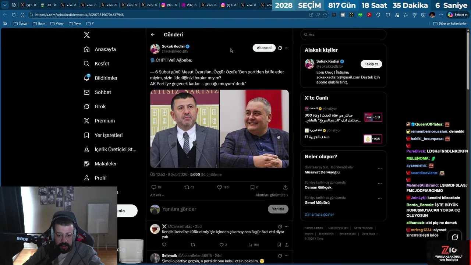Open the floating Grok button
Image resolution: width=471 pixels, height=265 pixels.
[x=455, y=237]
